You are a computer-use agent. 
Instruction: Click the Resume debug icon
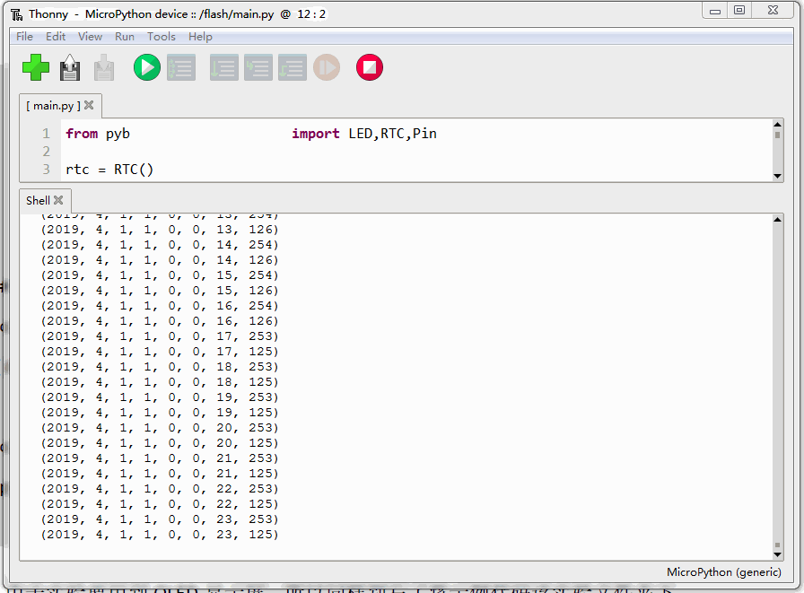326,67
